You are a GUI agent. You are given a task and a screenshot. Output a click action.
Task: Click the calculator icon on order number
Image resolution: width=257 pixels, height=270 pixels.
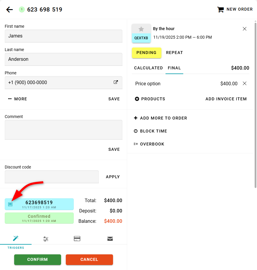[x=10, y=204]
